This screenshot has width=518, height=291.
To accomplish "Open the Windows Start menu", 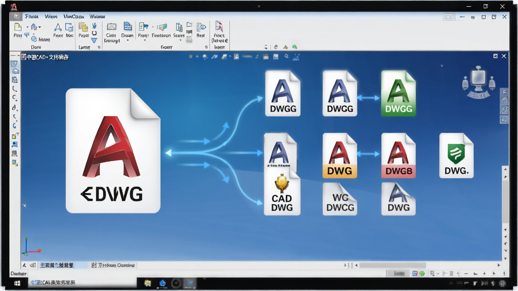I will pyautogui.click(x=17, y=283).
